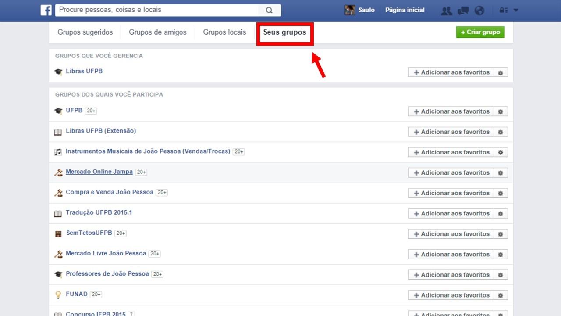
Task: Switch to Grupos de amigos tab
Action: point(157,32)
